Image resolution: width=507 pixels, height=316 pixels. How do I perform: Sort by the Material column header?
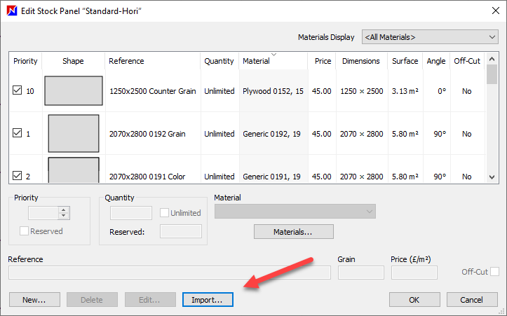point(273,61)
